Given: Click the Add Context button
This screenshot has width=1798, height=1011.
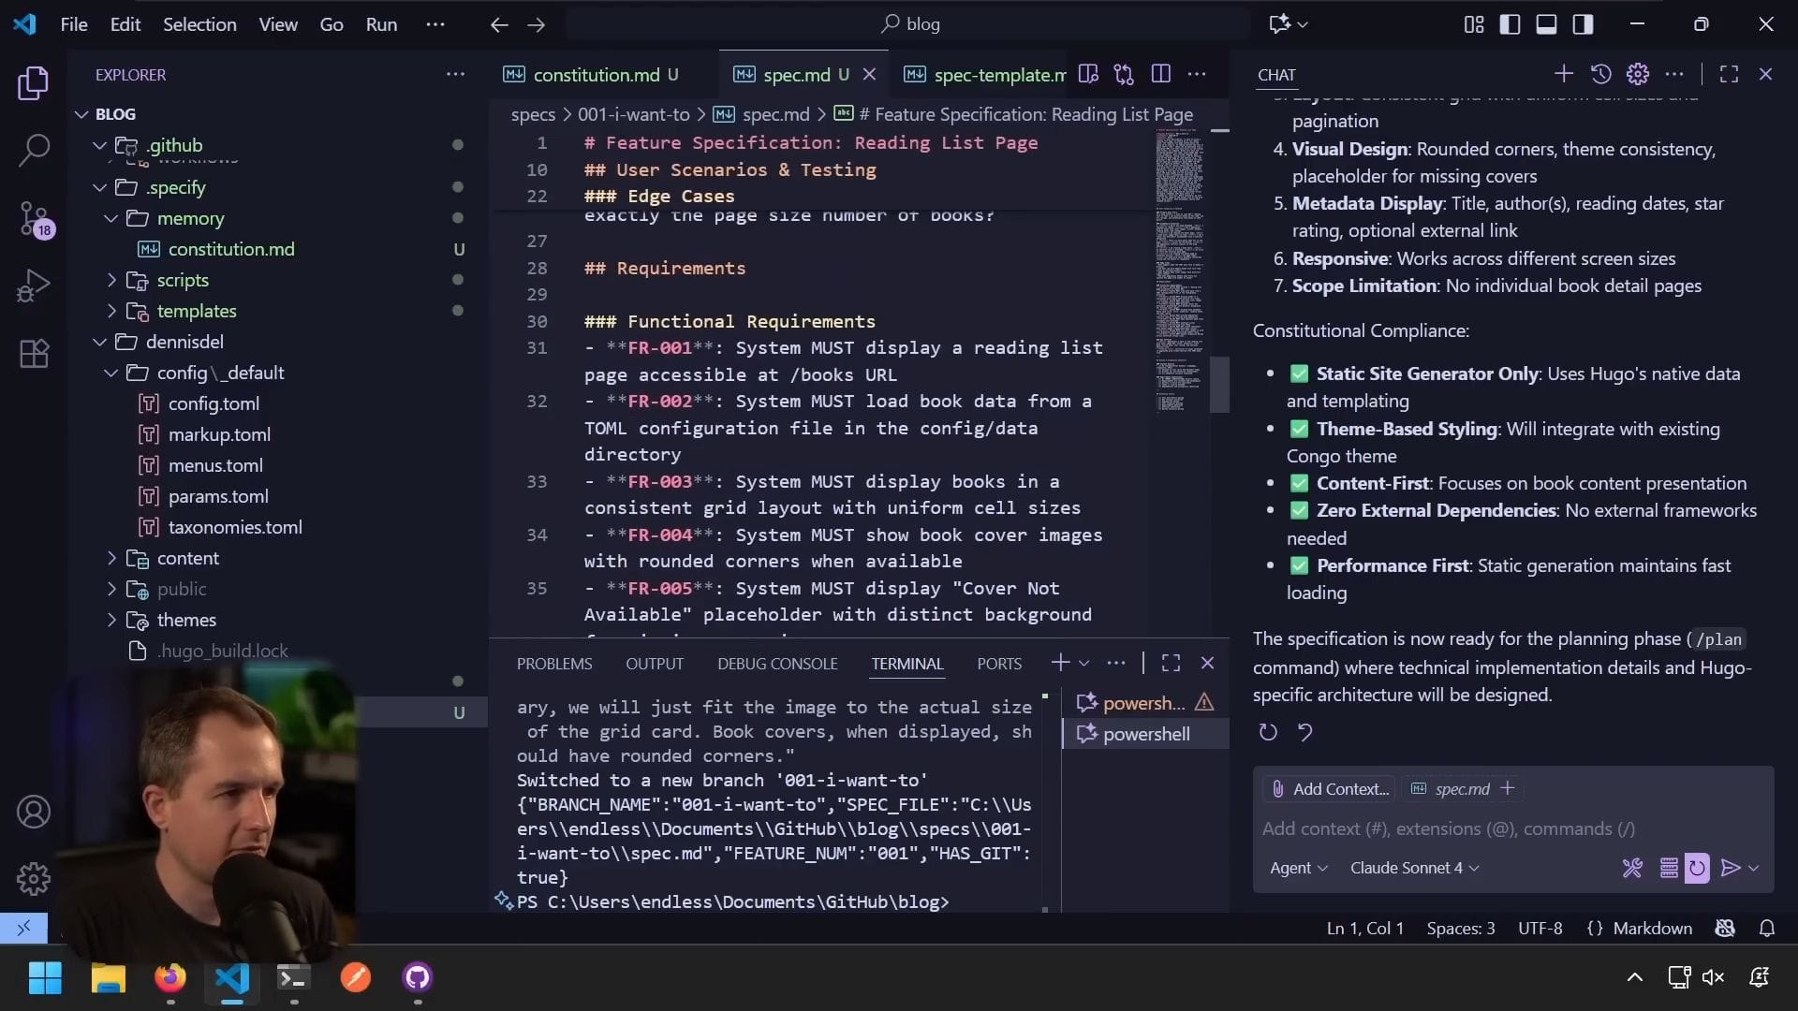Looking at the screenshot, I should [x=1330, y=789].
